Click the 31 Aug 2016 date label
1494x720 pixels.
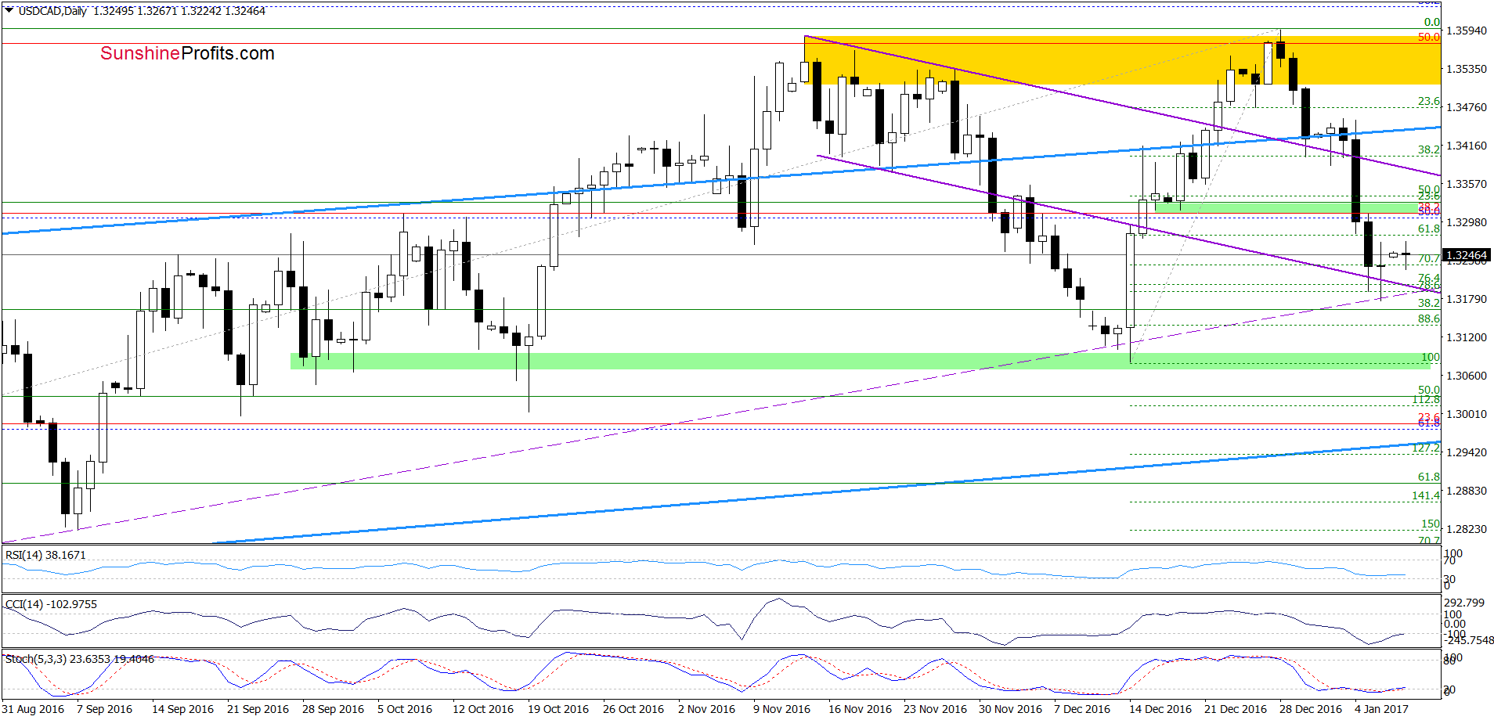(x=34, y=709)
